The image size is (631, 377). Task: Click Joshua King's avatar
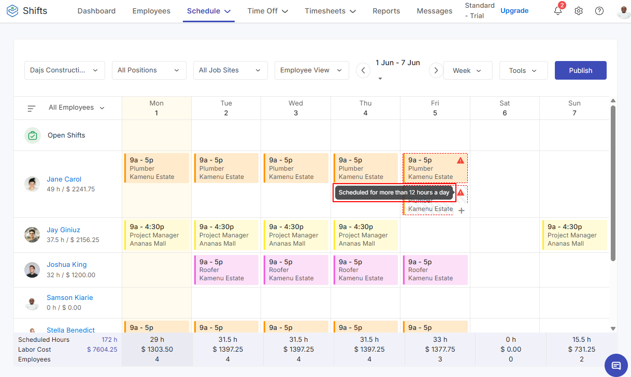coord(32,270)
